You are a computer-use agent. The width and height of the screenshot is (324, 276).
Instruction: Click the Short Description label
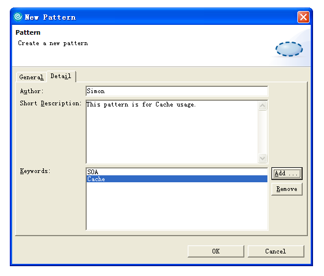point(51,104)
